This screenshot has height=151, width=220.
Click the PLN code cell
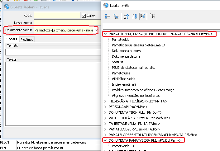click(x=8, y=148)
